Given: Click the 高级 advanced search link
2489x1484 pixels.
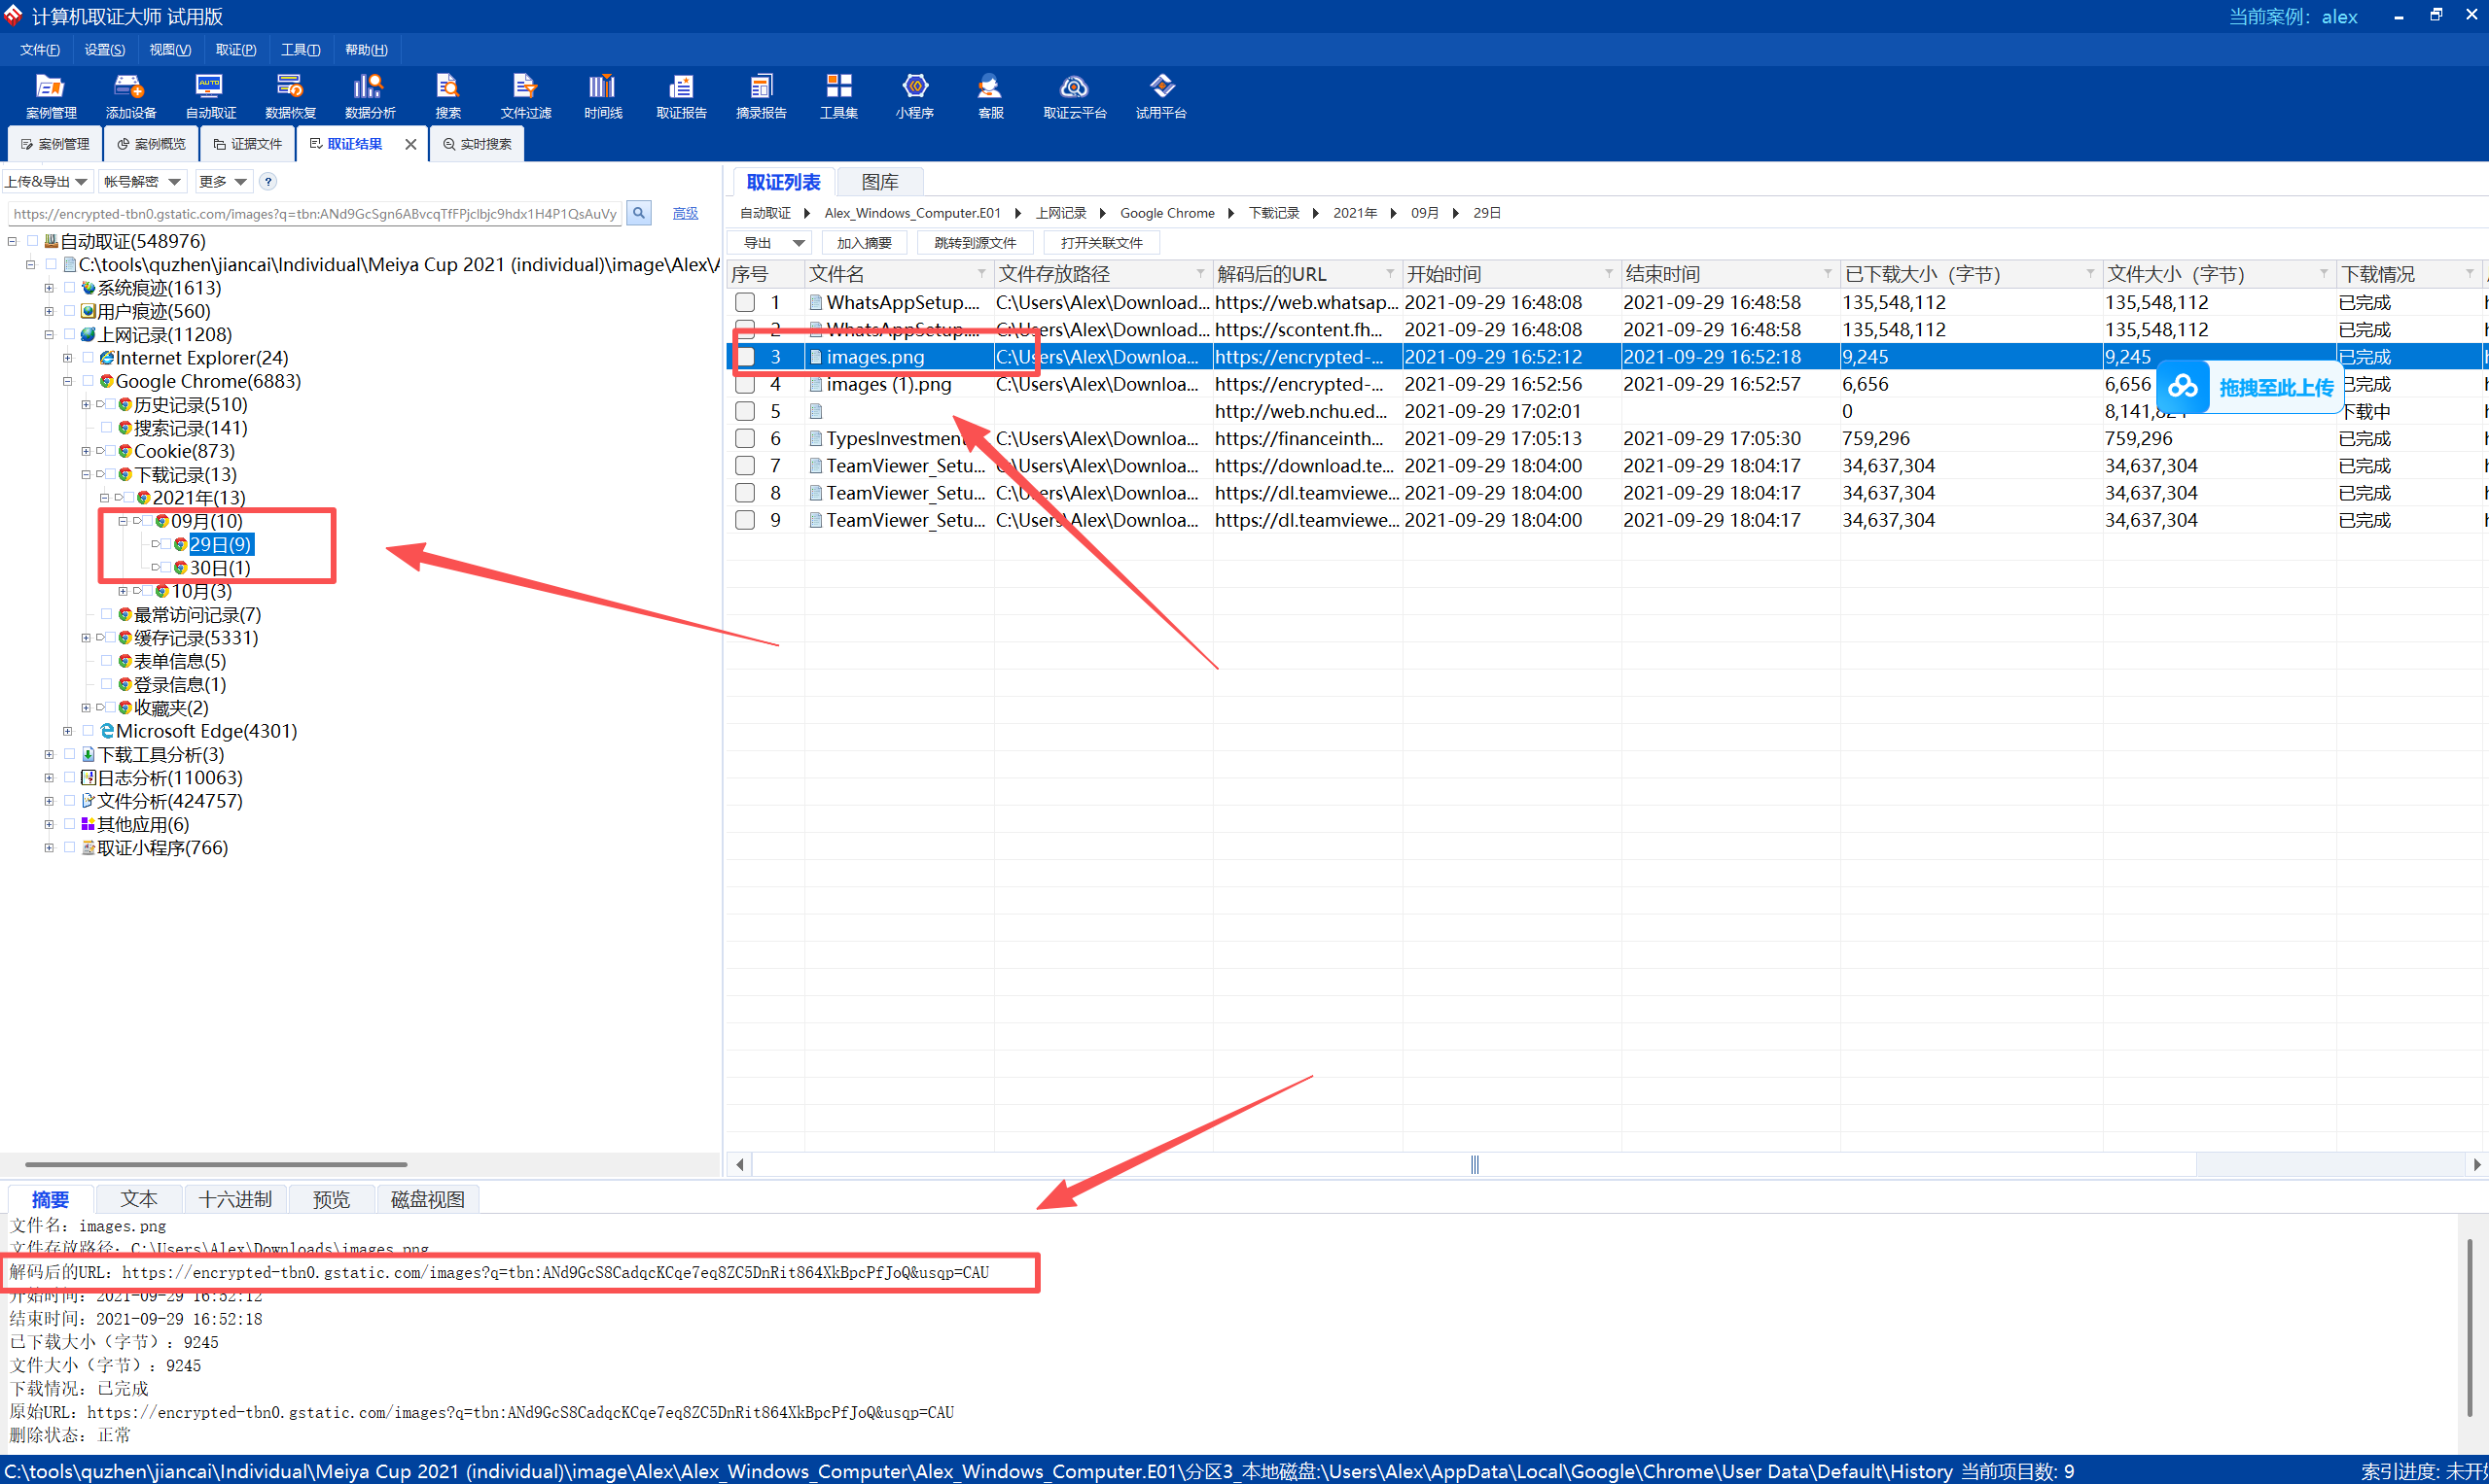Looking at the screenshot, I should [686, 213].
